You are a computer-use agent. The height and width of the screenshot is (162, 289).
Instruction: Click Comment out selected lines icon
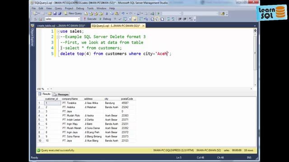click(168, 19)
